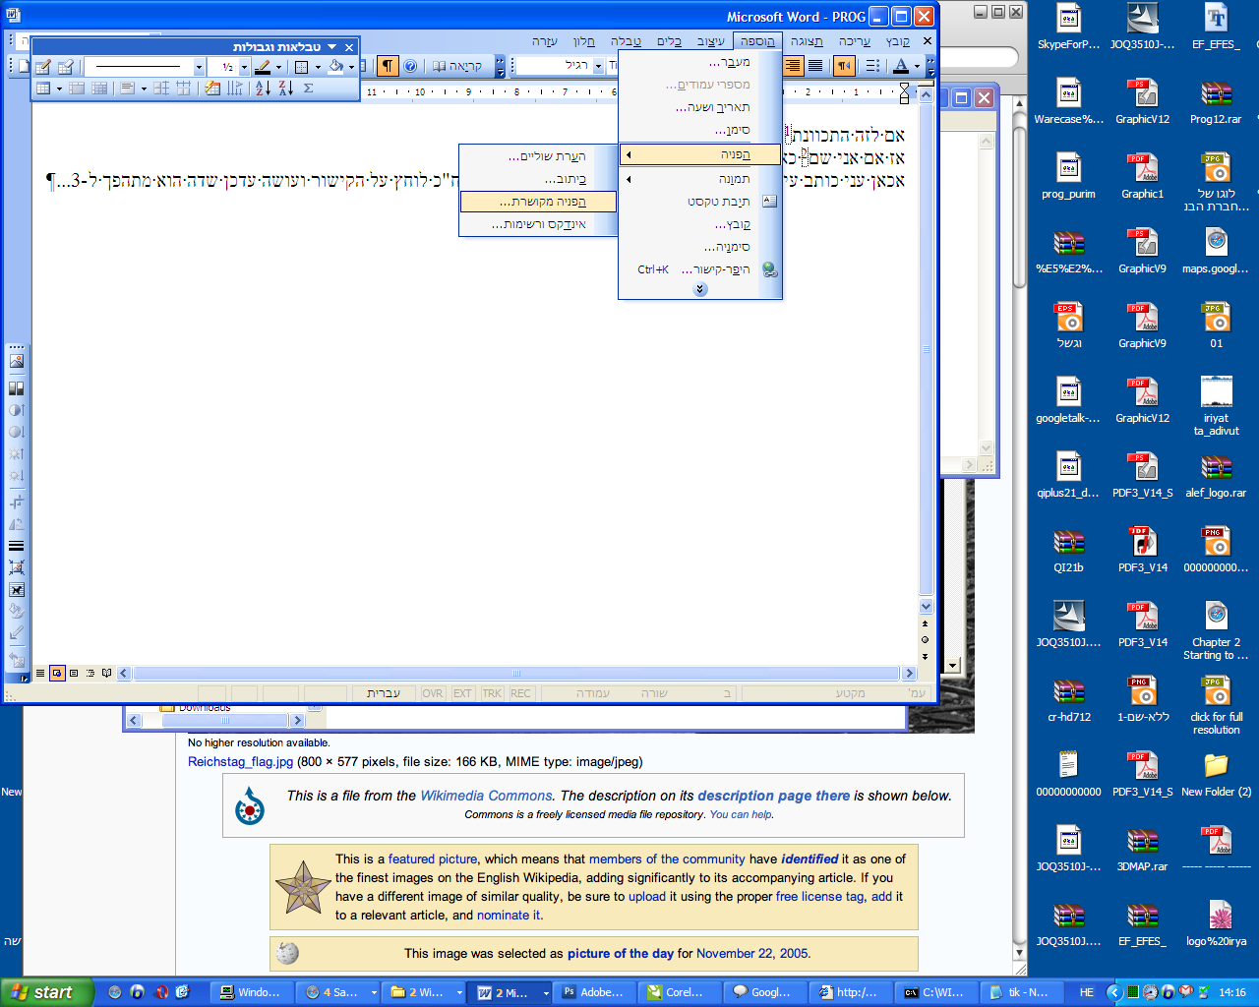Select the Crop tool in Picture toolbar
The image size is (1259, 1007).
16,502
